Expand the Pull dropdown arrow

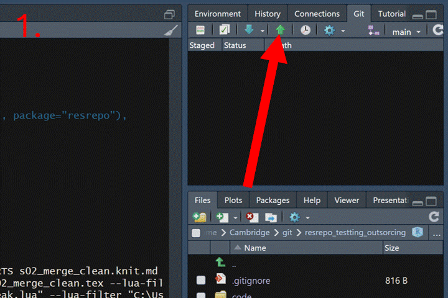click(263, 31)
